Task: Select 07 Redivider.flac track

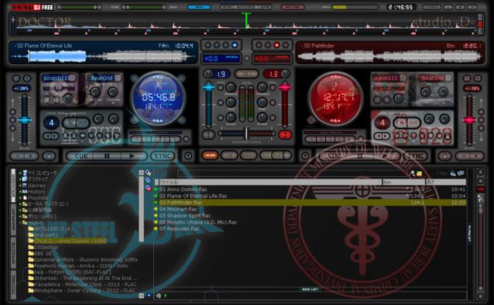Action: point(179,228)
